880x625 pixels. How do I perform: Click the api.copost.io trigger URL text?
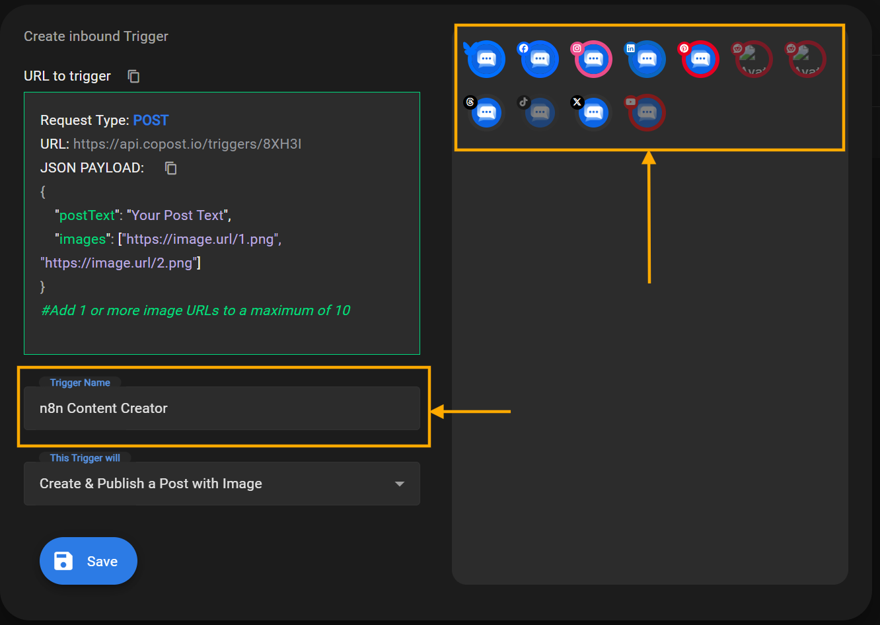(x=187, y=144)
